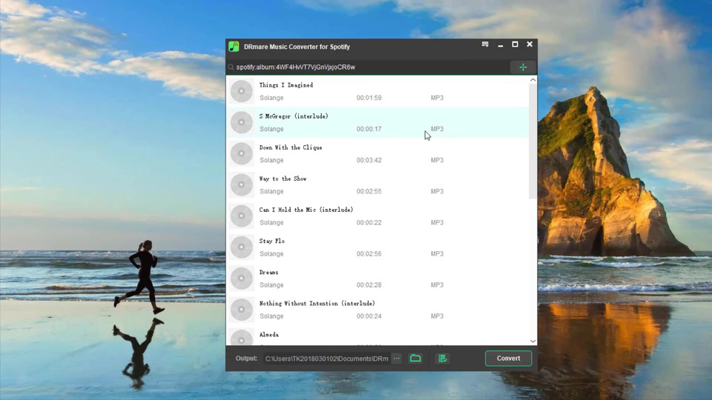
Task: Click the green plus add button
Action: (523, 67)
